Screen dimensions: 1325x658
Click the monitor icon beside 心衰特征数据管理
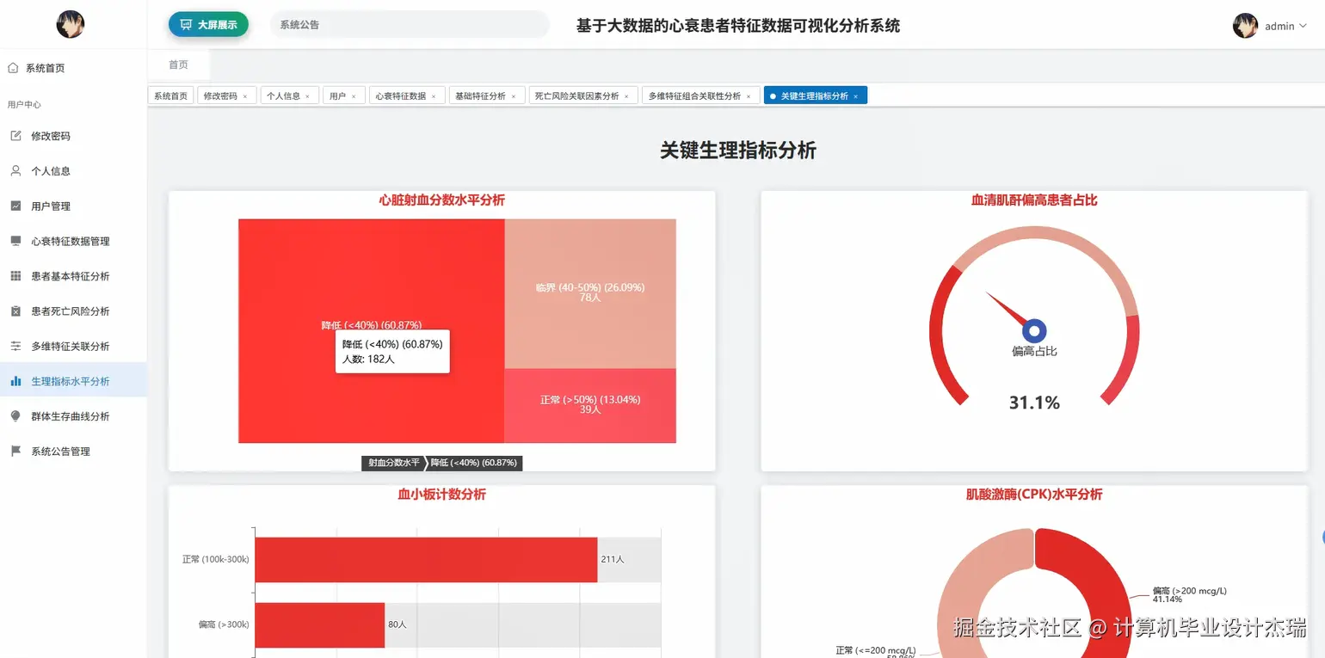(x=15, y=242)
